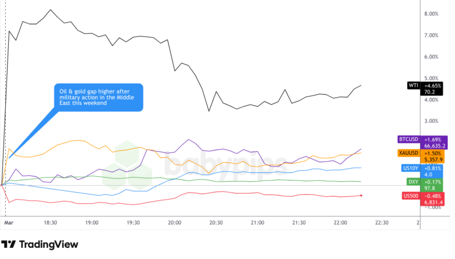Screen dimensions: 455x259
Task: Select the black WTI symbol label
Action: coord(412,86)
